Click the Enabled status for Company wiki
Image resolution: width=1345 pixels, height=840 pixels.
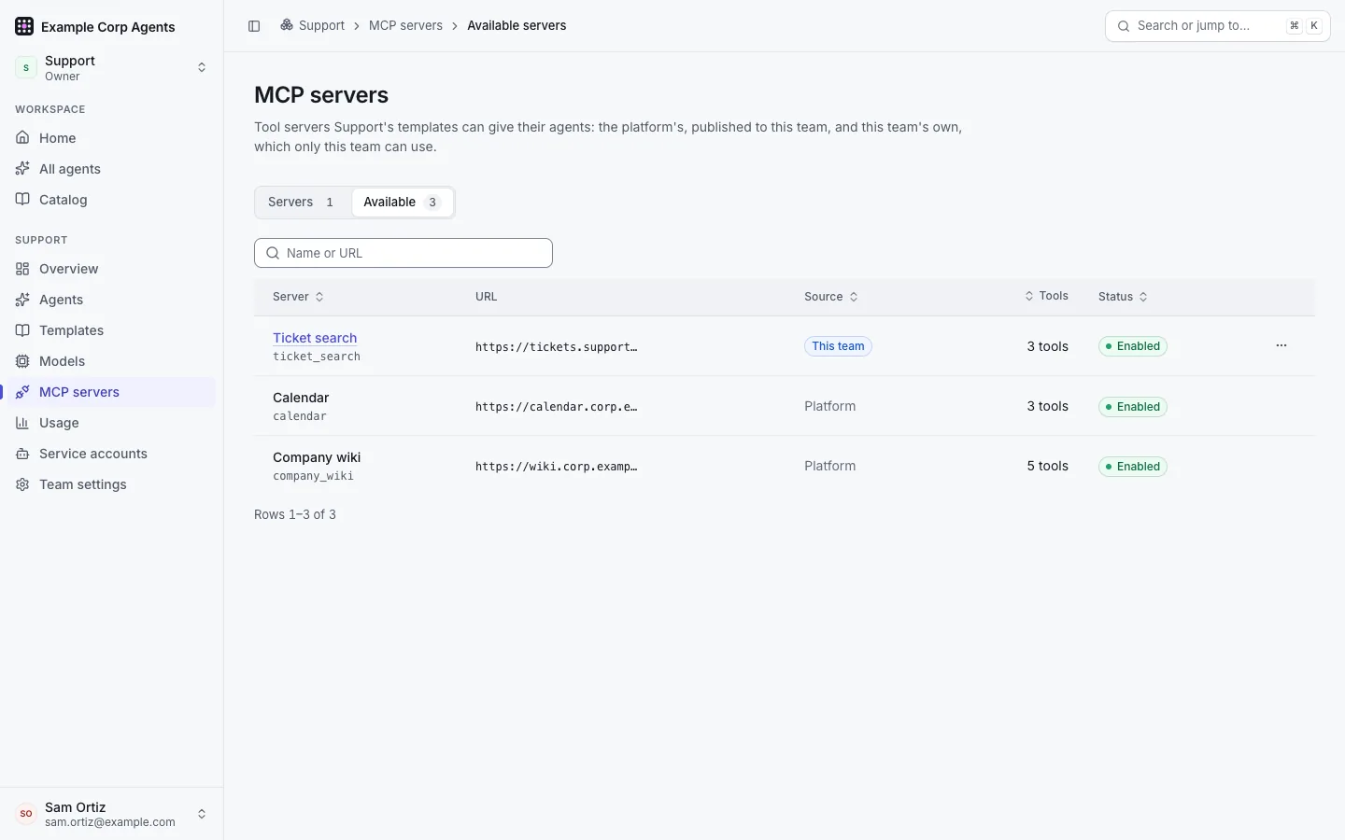point(1133,467)
